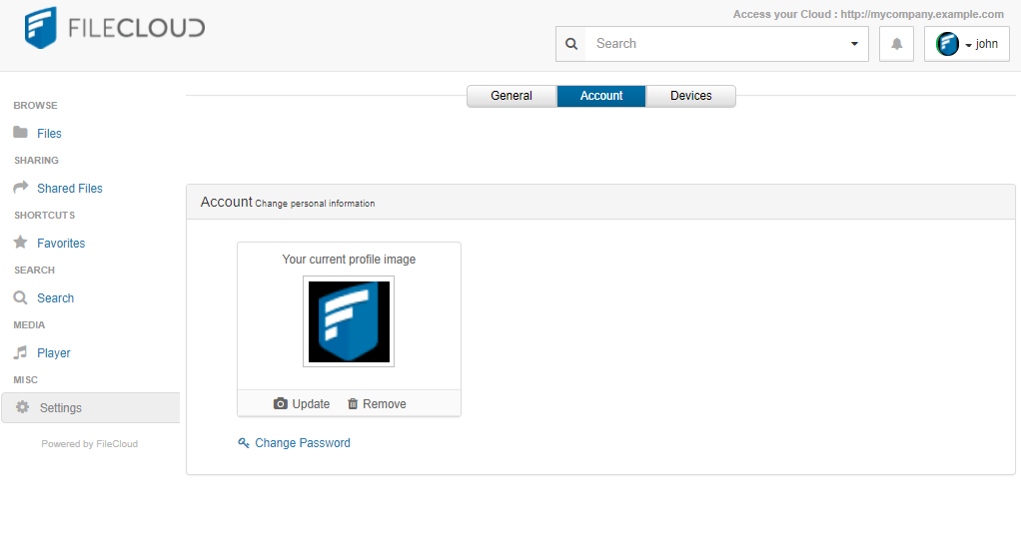
Task: Click the gear icon by Settings
Action: pyautogui.click(x=23, y=407)
